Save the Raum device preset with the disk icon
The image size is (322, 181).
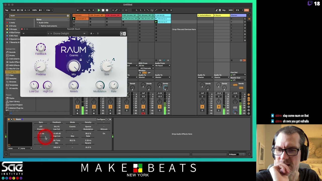[x=110, y=119]
